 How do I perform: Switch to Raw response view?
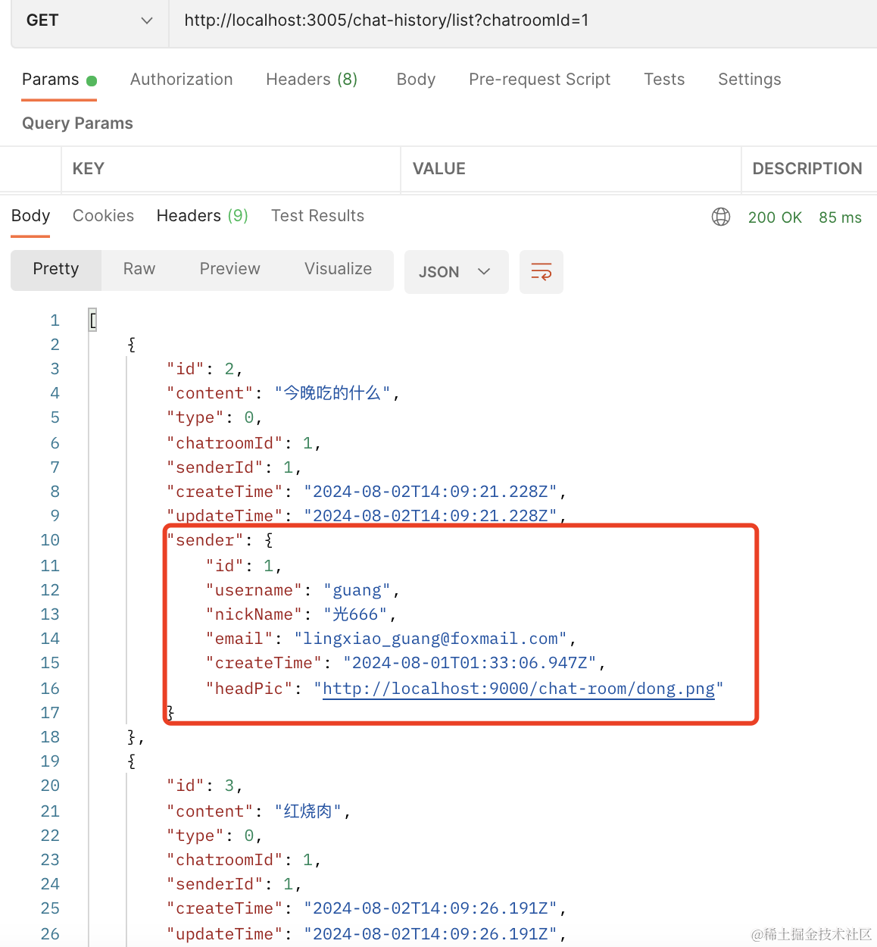point(139,269)
